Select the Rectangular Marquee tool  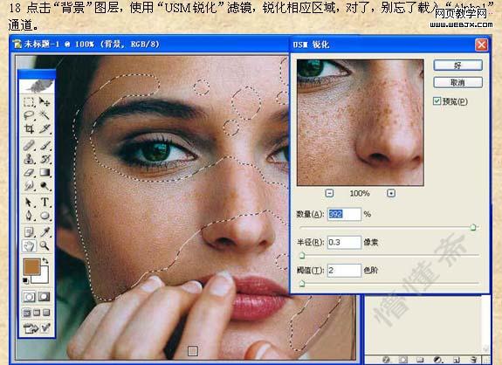(x=29, y=102)
